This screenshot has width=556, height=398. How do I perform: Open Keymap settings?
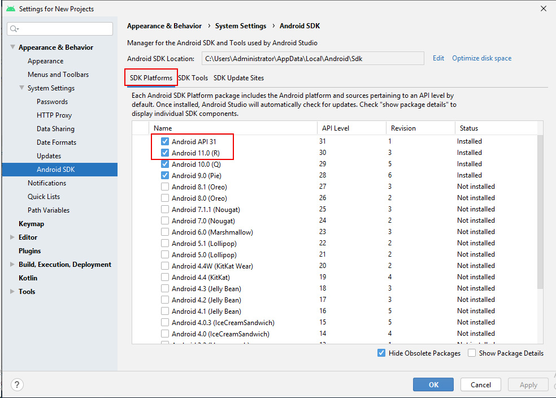point(31,224)
